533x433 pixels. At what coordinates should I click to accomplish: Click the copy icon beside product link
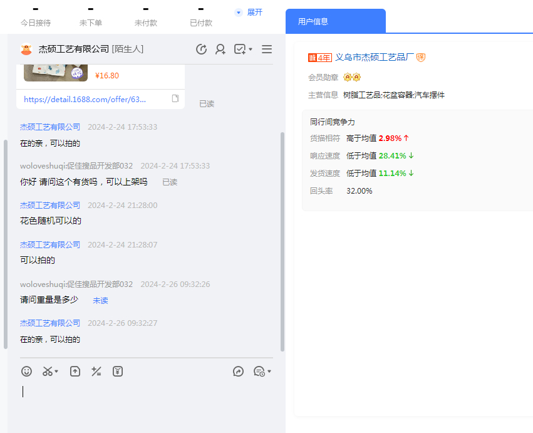tap(175, 99)
